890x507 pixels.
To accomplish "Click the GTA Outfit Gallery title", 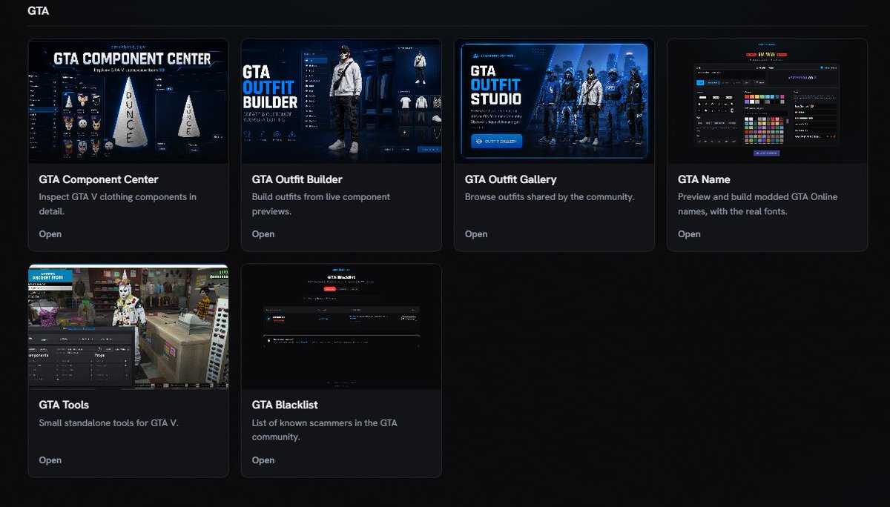I will click(x=511, y=179).
